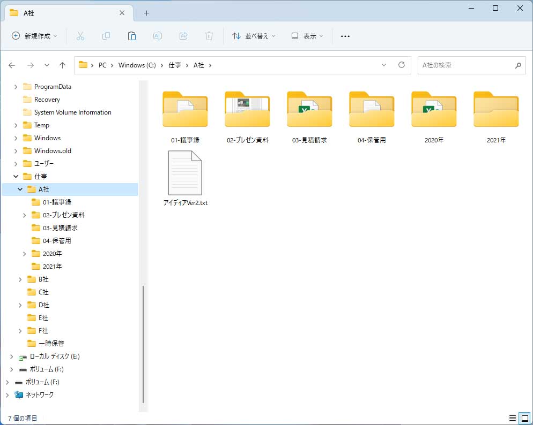
Task: Expand the B社 tree node
Action: click(20, 279)
